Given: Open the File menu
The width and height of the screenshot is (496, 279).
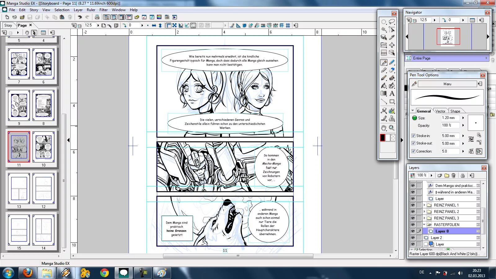Looking at the screenshot, I should [12, 10].
